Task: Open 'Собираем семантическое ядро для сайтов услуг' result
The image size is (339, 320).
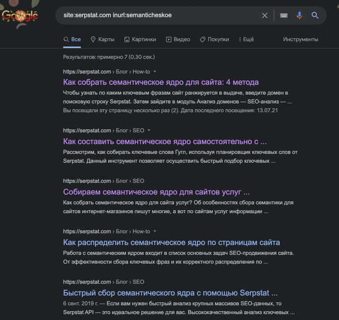Action: pyautogui.click(x=156, y=192)
